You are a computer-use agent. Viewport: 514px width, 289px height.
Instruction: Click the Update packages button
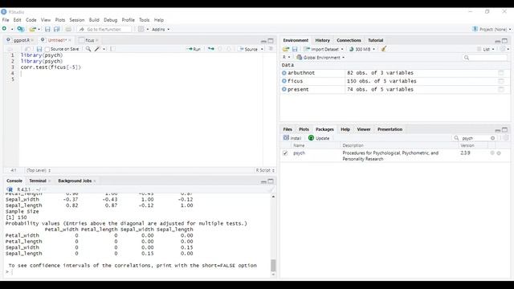point(319,138)
